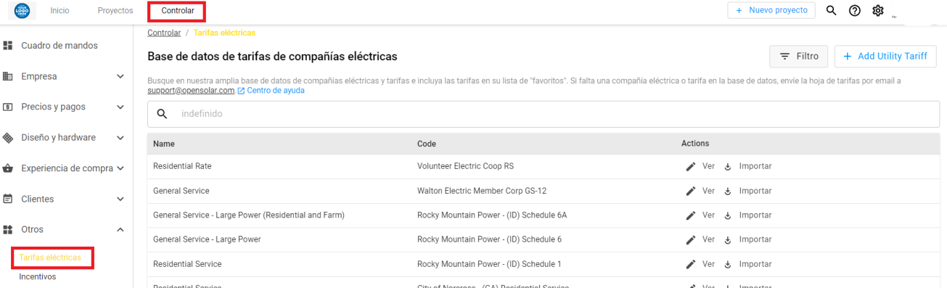The height and width of the screenshot is (288, 947).
Task: Open the search magnifier icon in top bar
Action: point(832,10)
